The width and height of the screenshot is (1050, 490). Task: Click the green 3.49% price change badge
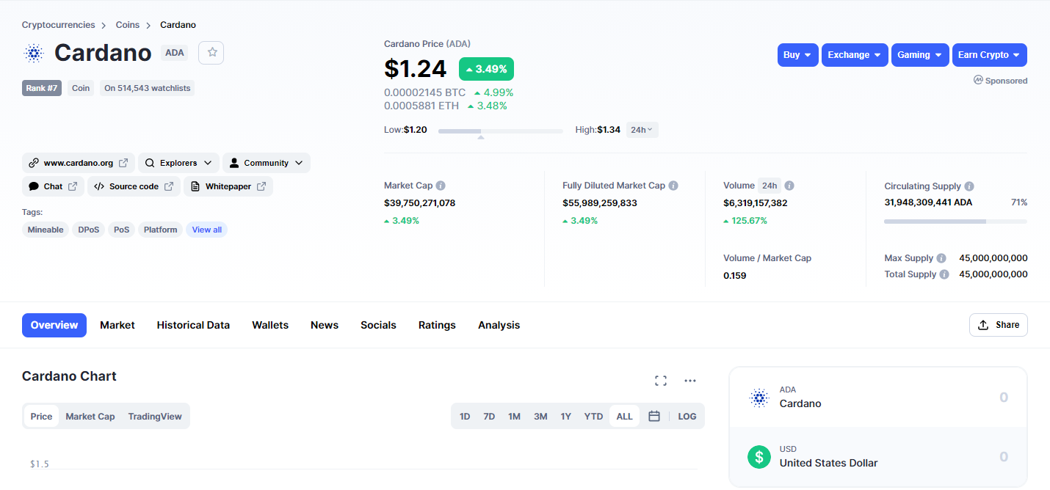486,69
